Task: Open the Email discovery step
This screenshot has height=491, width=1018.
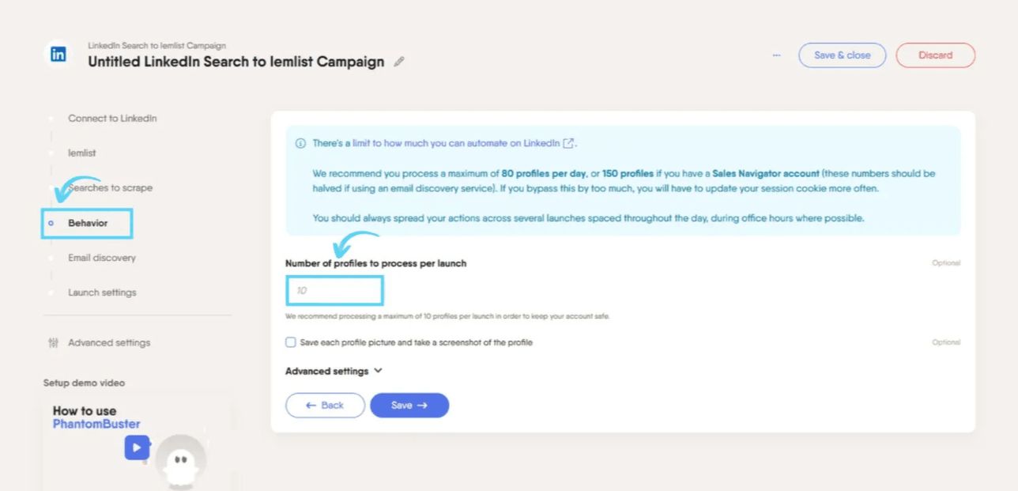Action: click(102, 258)
